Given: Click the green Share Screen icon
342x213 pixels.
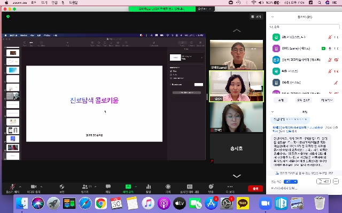Looking at the screenshot, I should click(128, 186).
